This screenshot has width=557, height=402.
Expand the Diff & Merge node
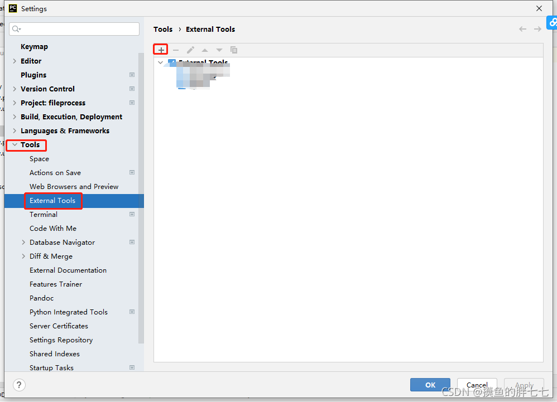(23, 256)
